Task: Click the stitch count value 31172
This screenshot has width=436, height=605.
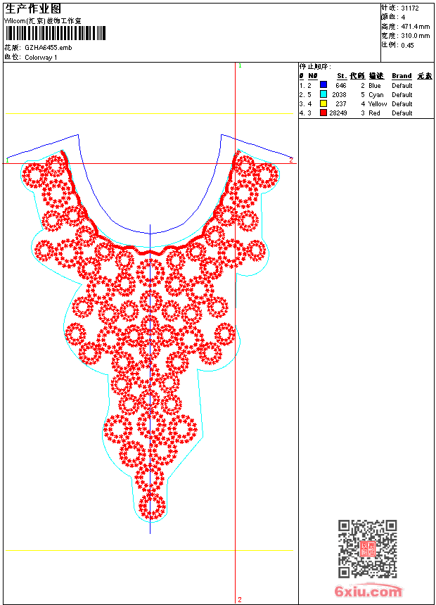Action: click(410, 8)
